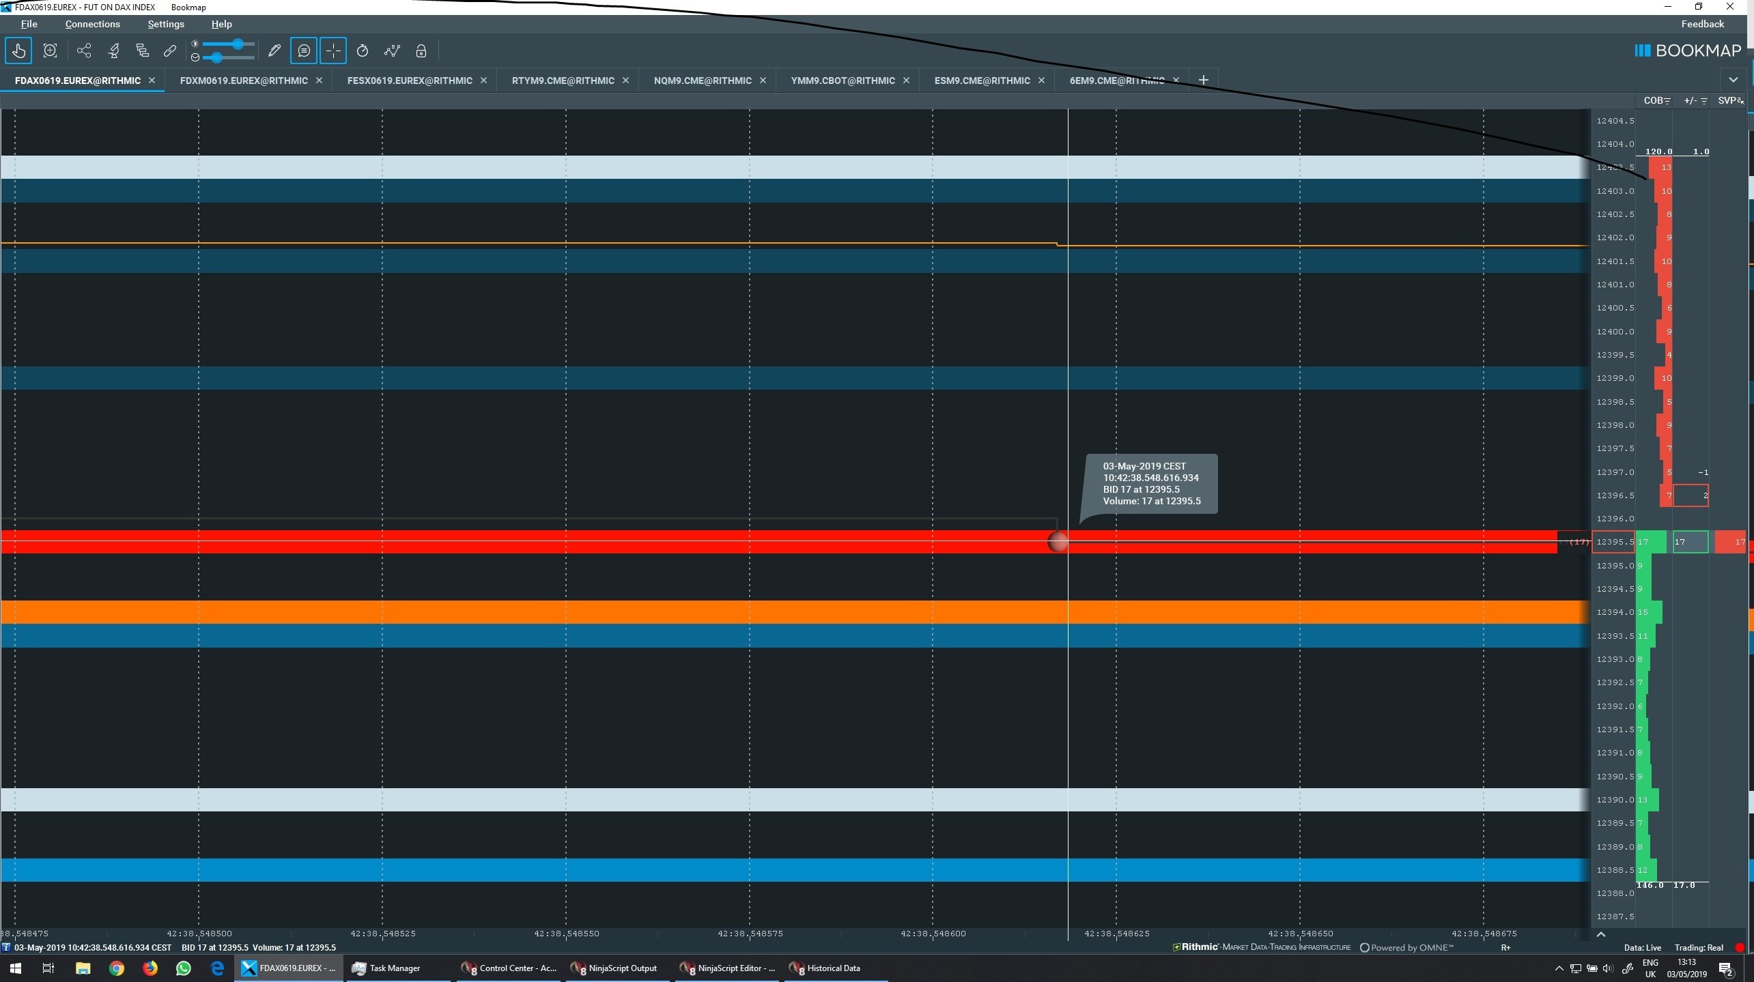
Task: Open battery power status in tray
Action: pos(1592,968)
